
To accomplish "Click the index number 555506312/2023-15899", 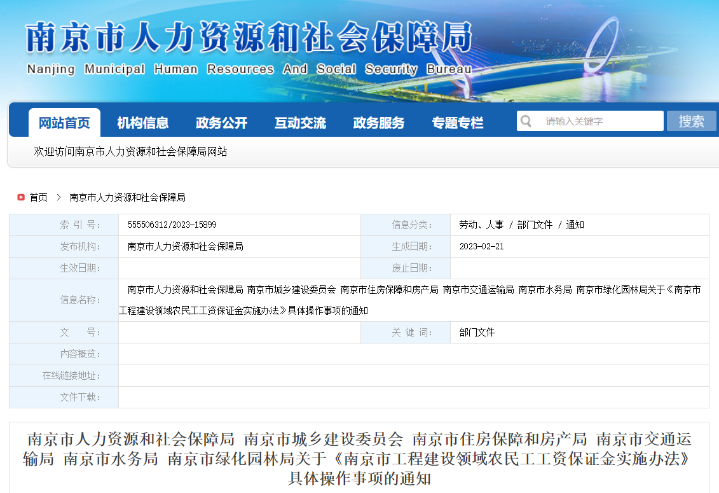I will (x=172, y=225).
